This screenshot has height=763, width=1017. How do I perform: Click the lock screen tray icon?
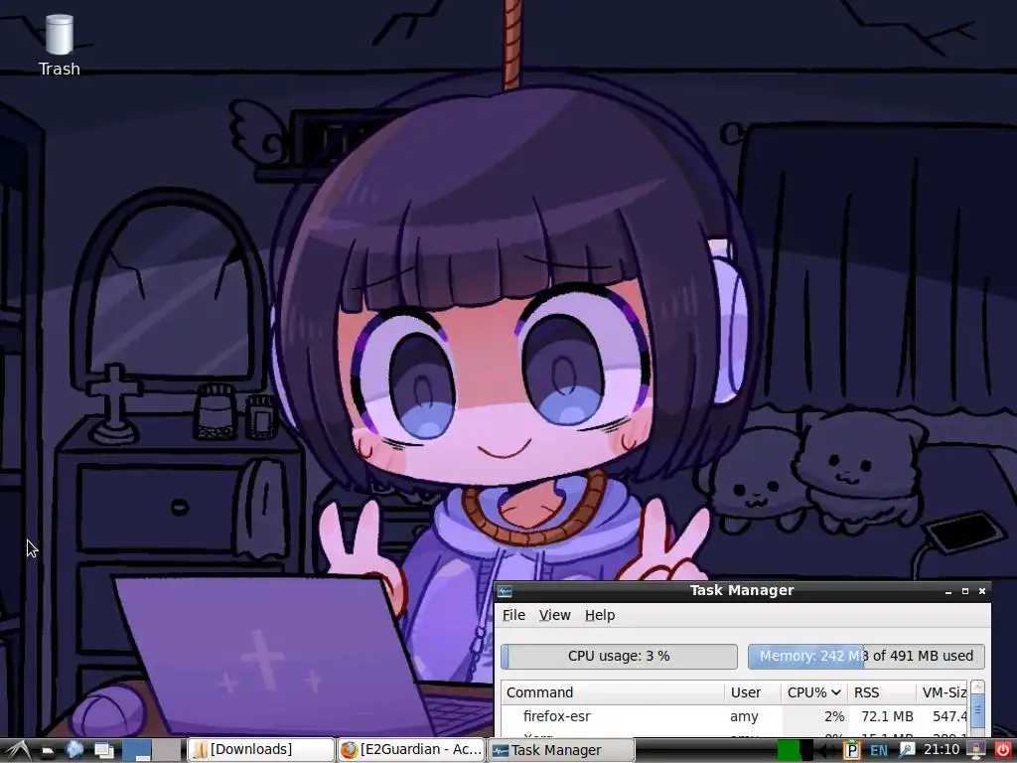(x=976, y=750)
